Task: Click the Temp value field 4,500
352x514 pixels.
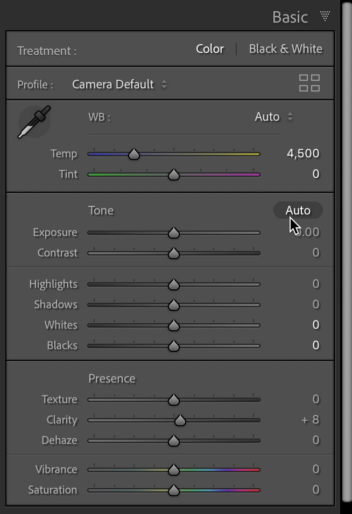Action: click(303, 154)
